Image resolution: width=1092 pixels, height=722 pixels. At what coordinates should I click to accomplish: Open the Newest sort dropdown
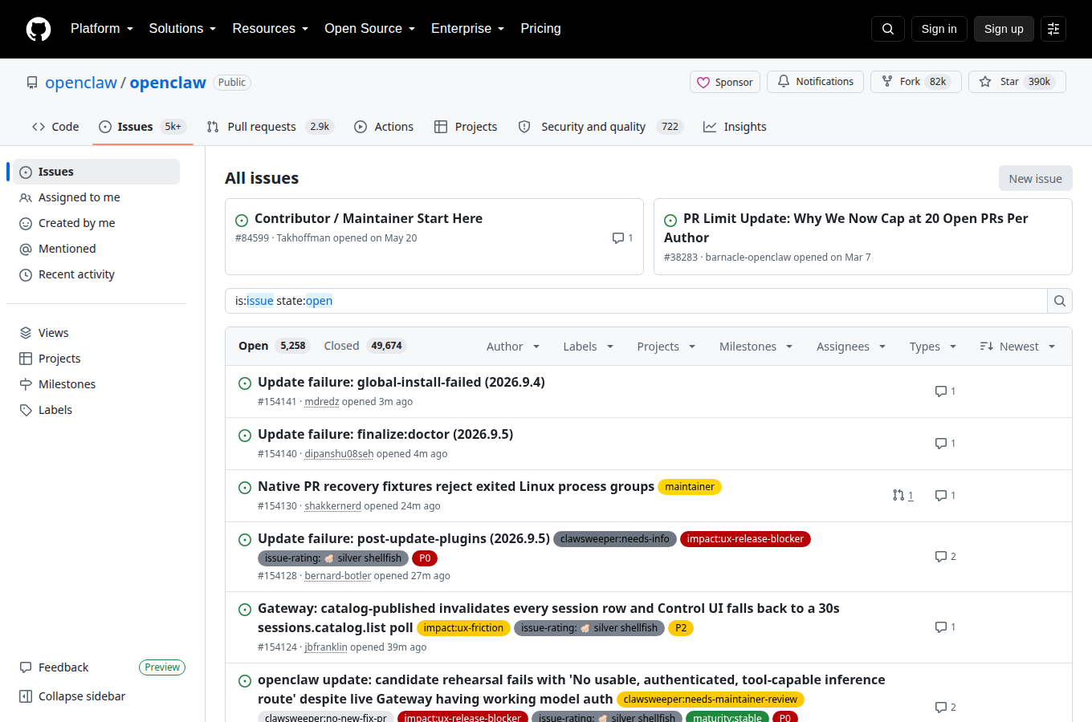(1017, 347)
